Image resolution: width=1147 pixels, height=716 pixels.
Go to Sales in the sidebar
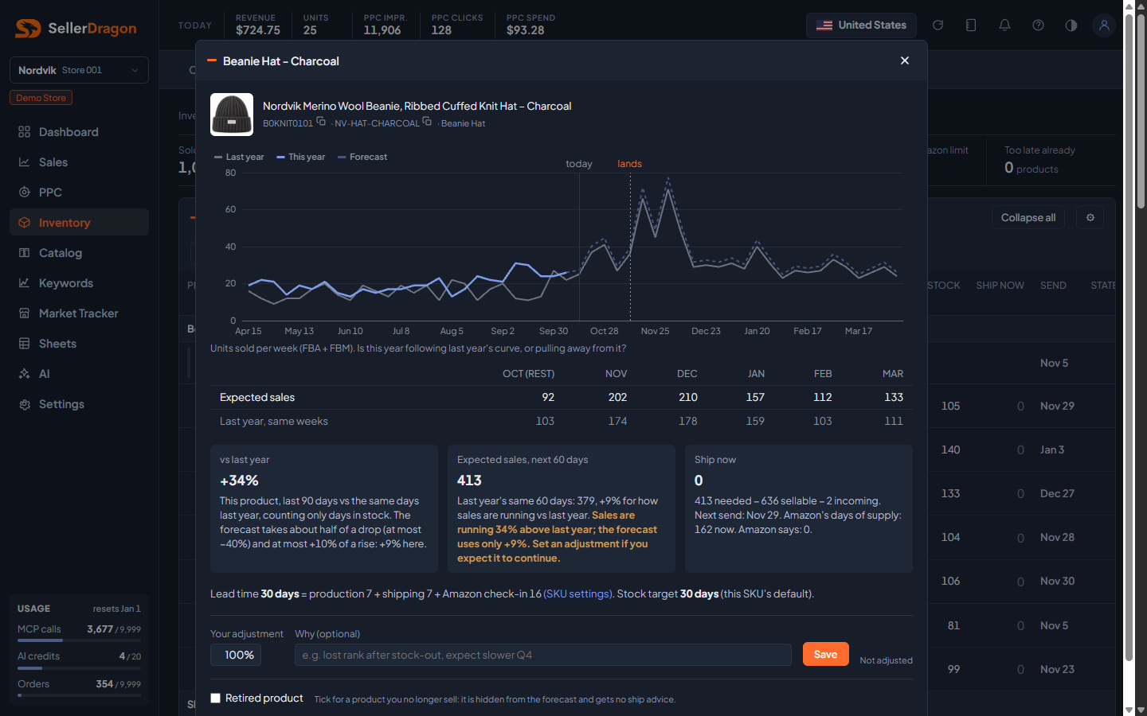tap(79, 162)
